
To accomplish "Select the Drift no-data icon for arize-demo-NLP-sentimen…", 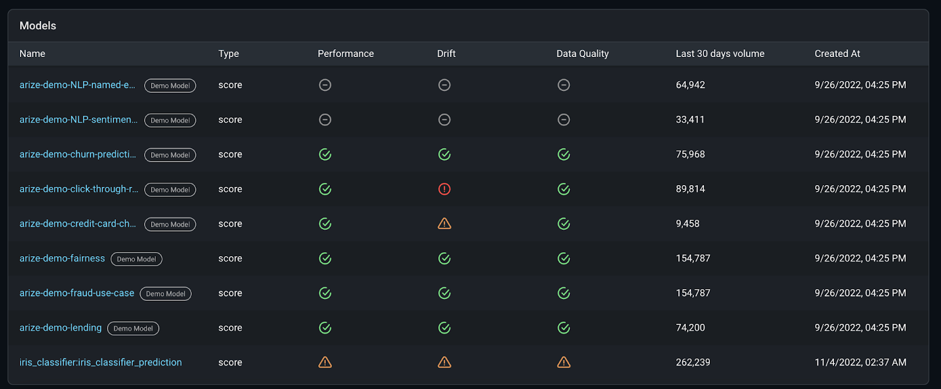I will click(445, 120).
